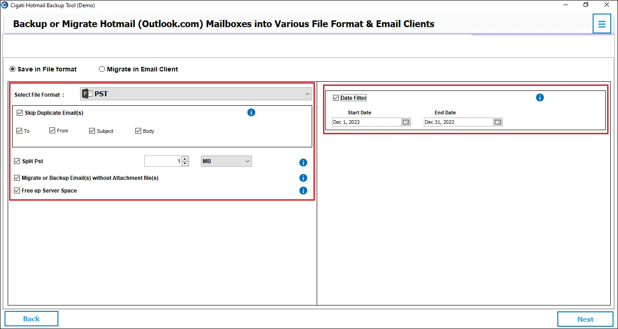Click the Start Date field Dec 1, 2023
Viewport: 618px width, 329px height.
pyautogui.click(x=367, y=122)
